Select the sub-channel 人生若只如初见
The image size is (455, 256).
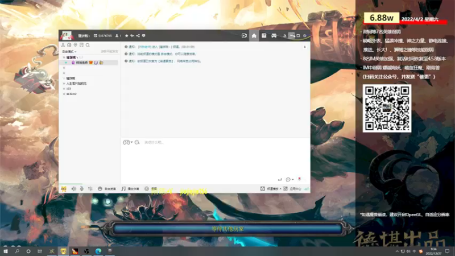(x=76, y=83)
